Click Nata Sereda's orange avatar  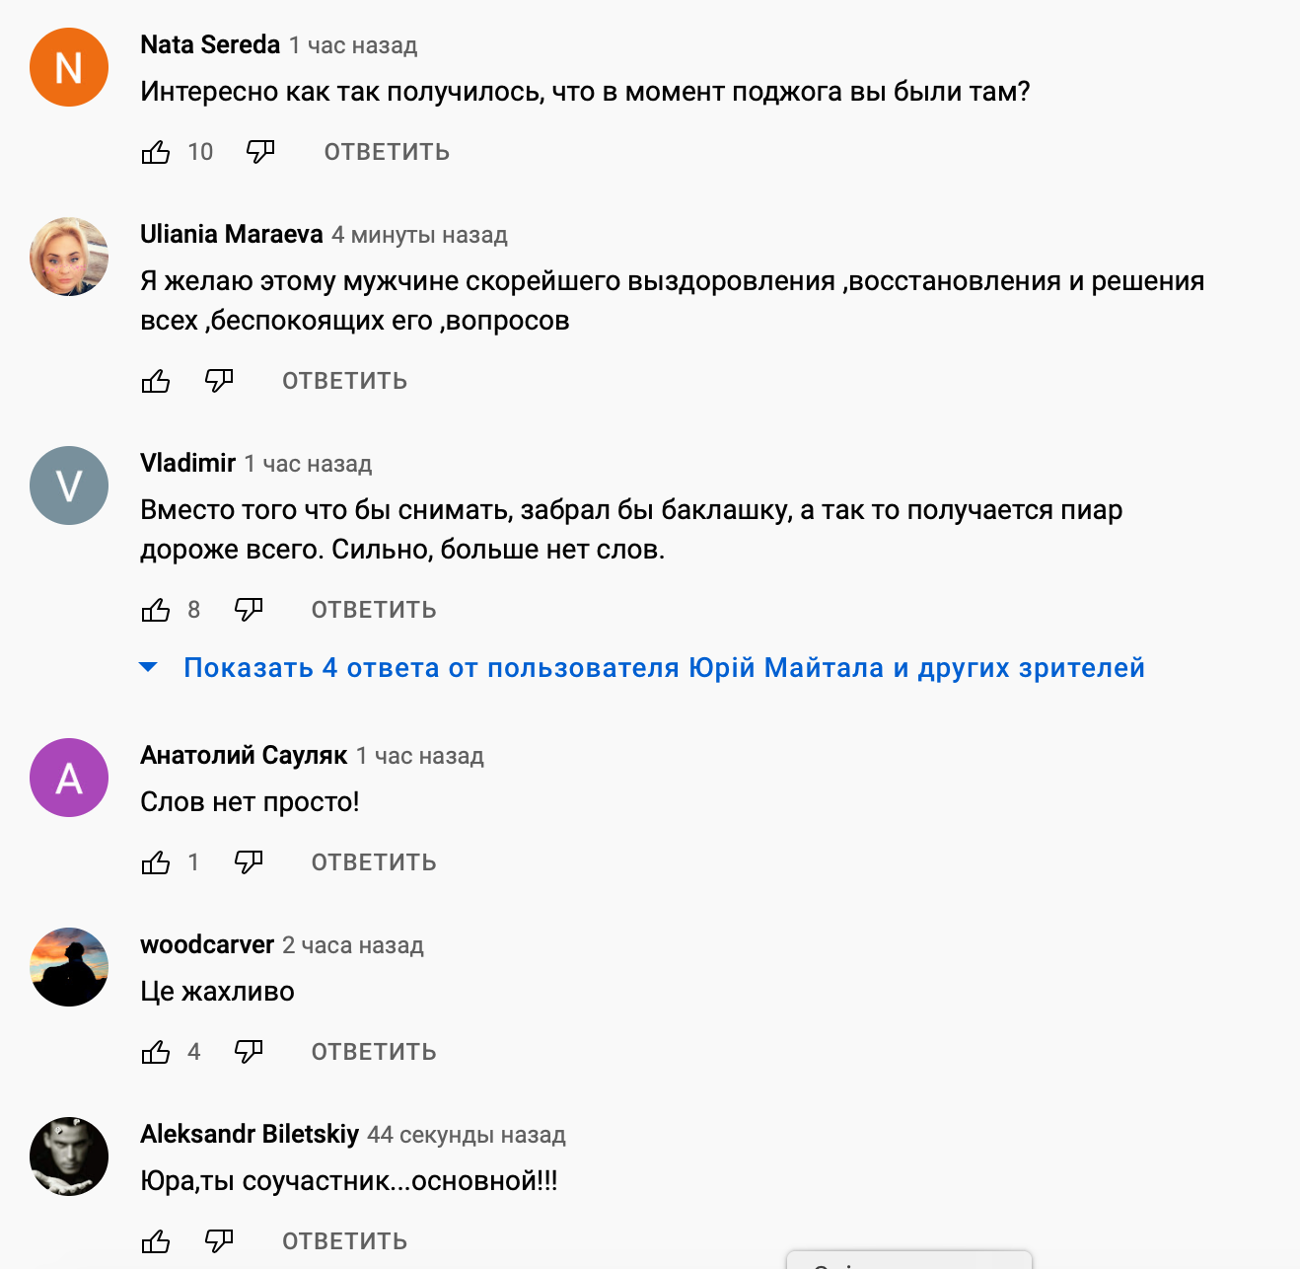[x=69, y=67]
